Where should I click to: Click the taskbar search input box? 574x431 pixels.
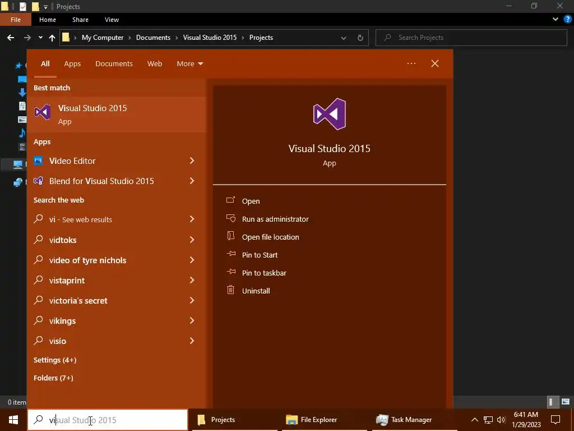click(108, 420)
